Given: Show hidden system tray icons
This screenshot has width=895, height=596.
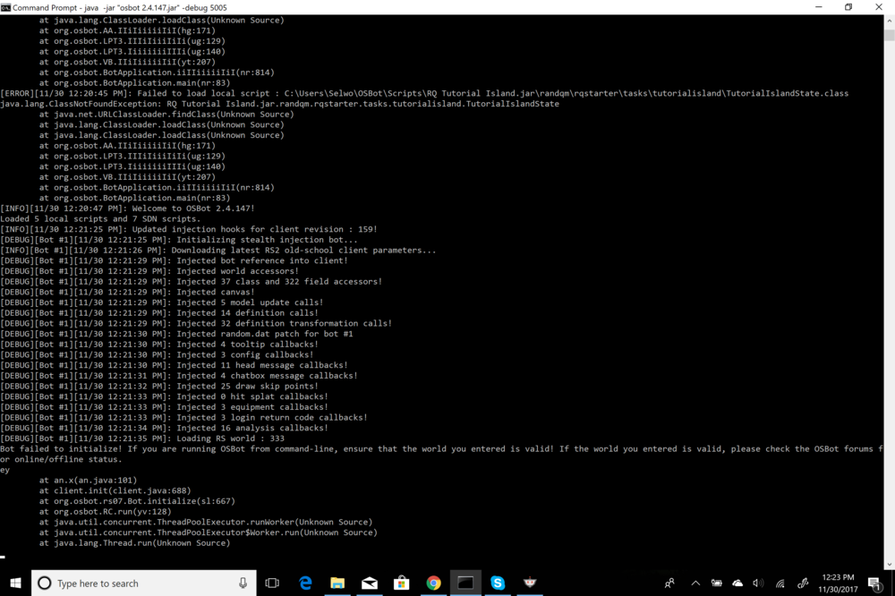Looking at the screenshot, I should 695,583.
